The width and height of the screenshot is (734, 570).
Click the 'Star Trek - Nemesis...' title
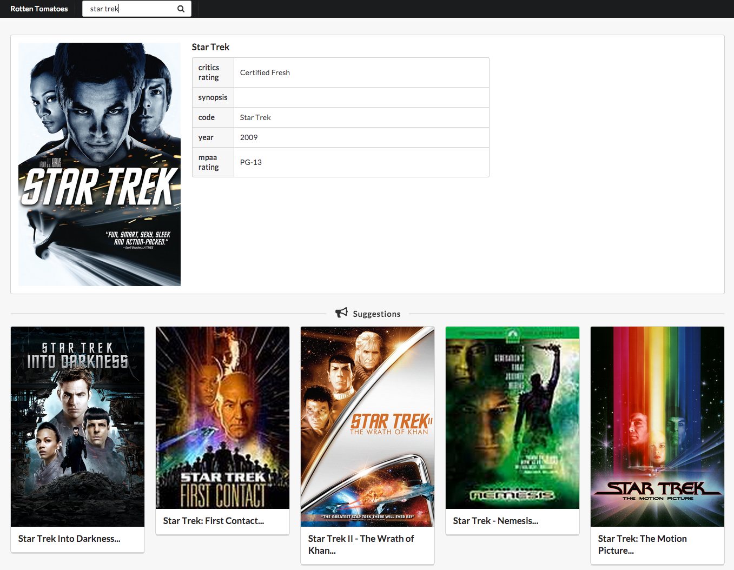click(495, 521)
